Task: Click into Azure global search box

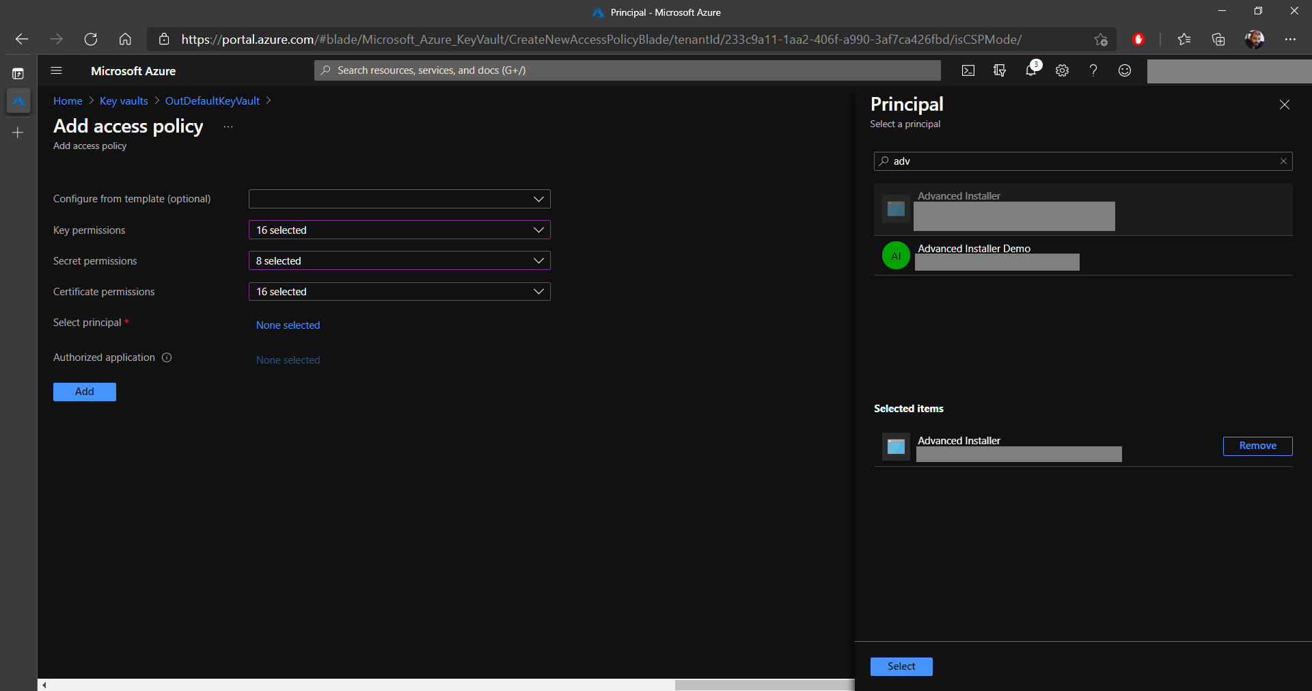Action: click(x=627, y=70)
